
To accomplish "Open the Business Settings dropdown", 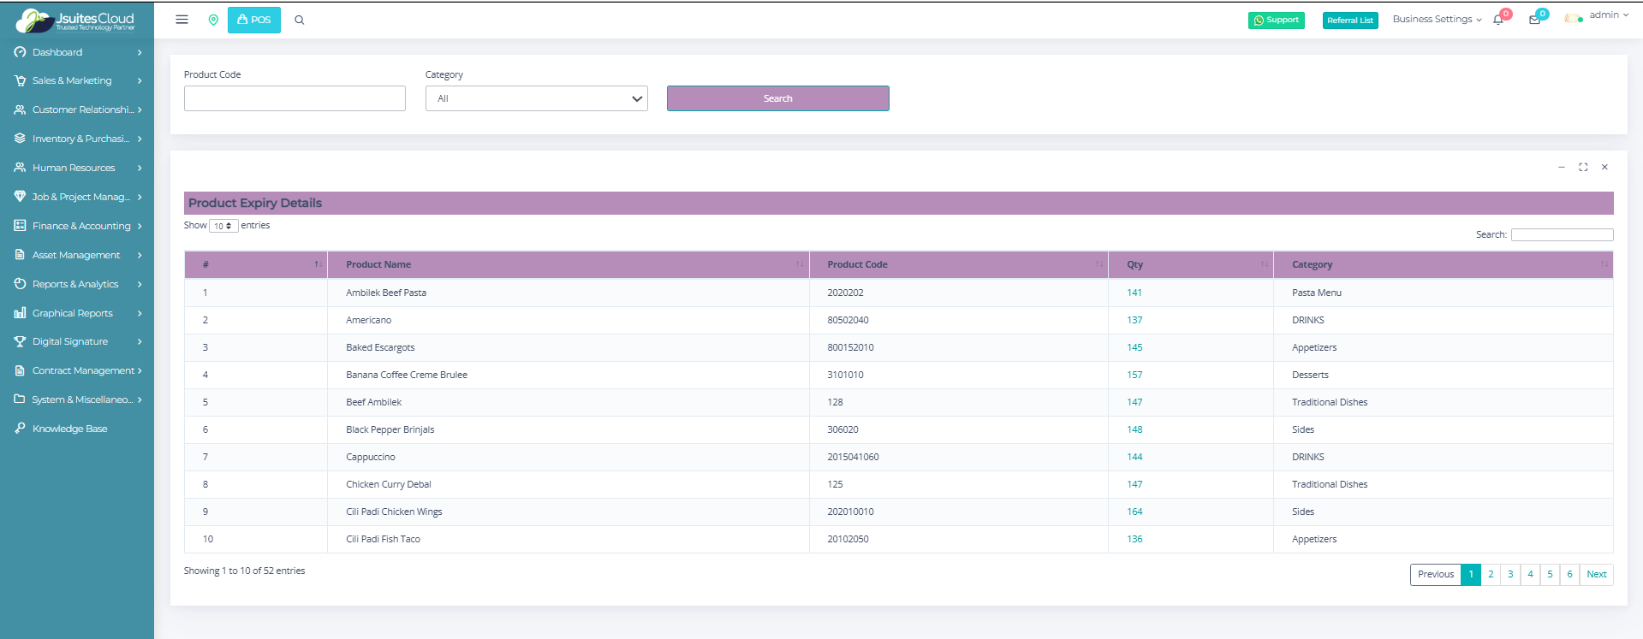I will pyautogui.click(x=1436, y=19).
